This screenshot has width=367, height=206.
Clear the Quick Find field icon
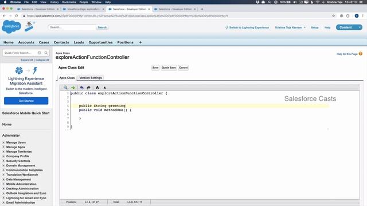pos(40,53)
